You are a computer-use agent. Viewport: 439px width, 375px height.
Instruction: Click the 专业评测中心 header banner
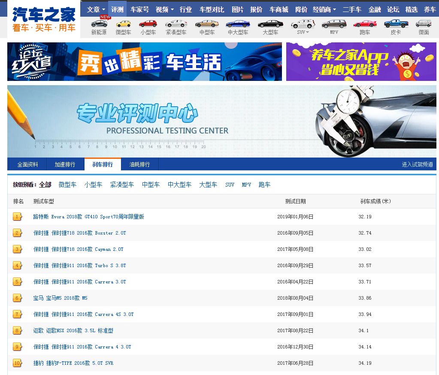click(x=222, y=121)
